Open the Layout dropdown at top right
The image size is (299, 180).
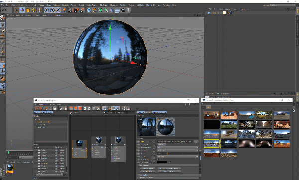pyautogui.click(x=283, y=5)
